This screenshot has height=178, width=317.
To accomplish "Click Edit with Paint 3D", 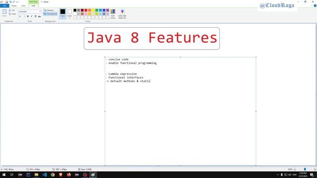I will (122, 14).
